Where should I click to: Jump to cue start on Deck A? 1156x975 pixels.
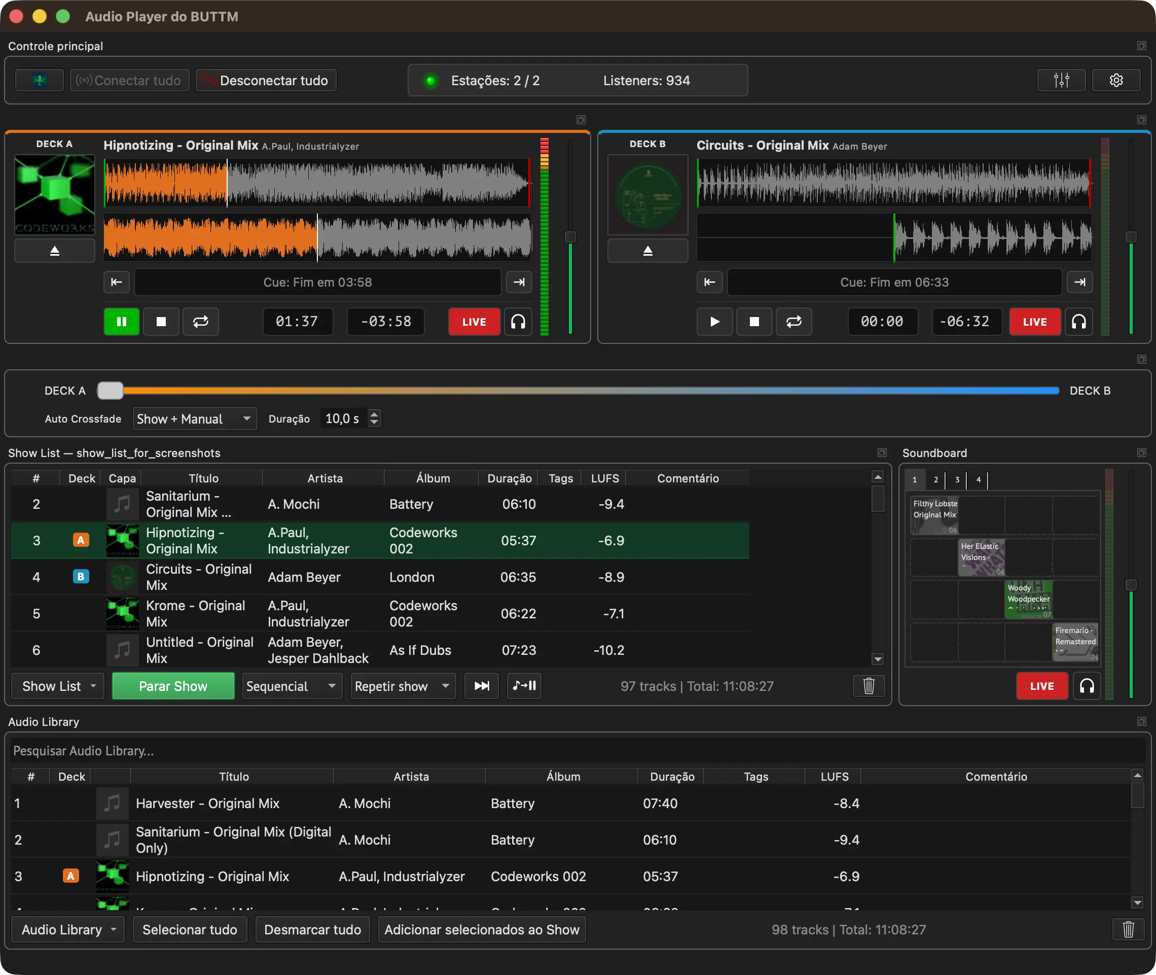(x=117, y=282)
